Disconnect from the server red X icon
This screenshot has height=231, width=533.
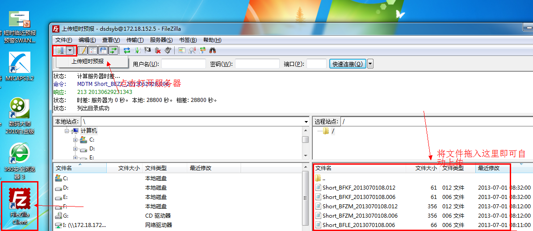coord(158,50)
